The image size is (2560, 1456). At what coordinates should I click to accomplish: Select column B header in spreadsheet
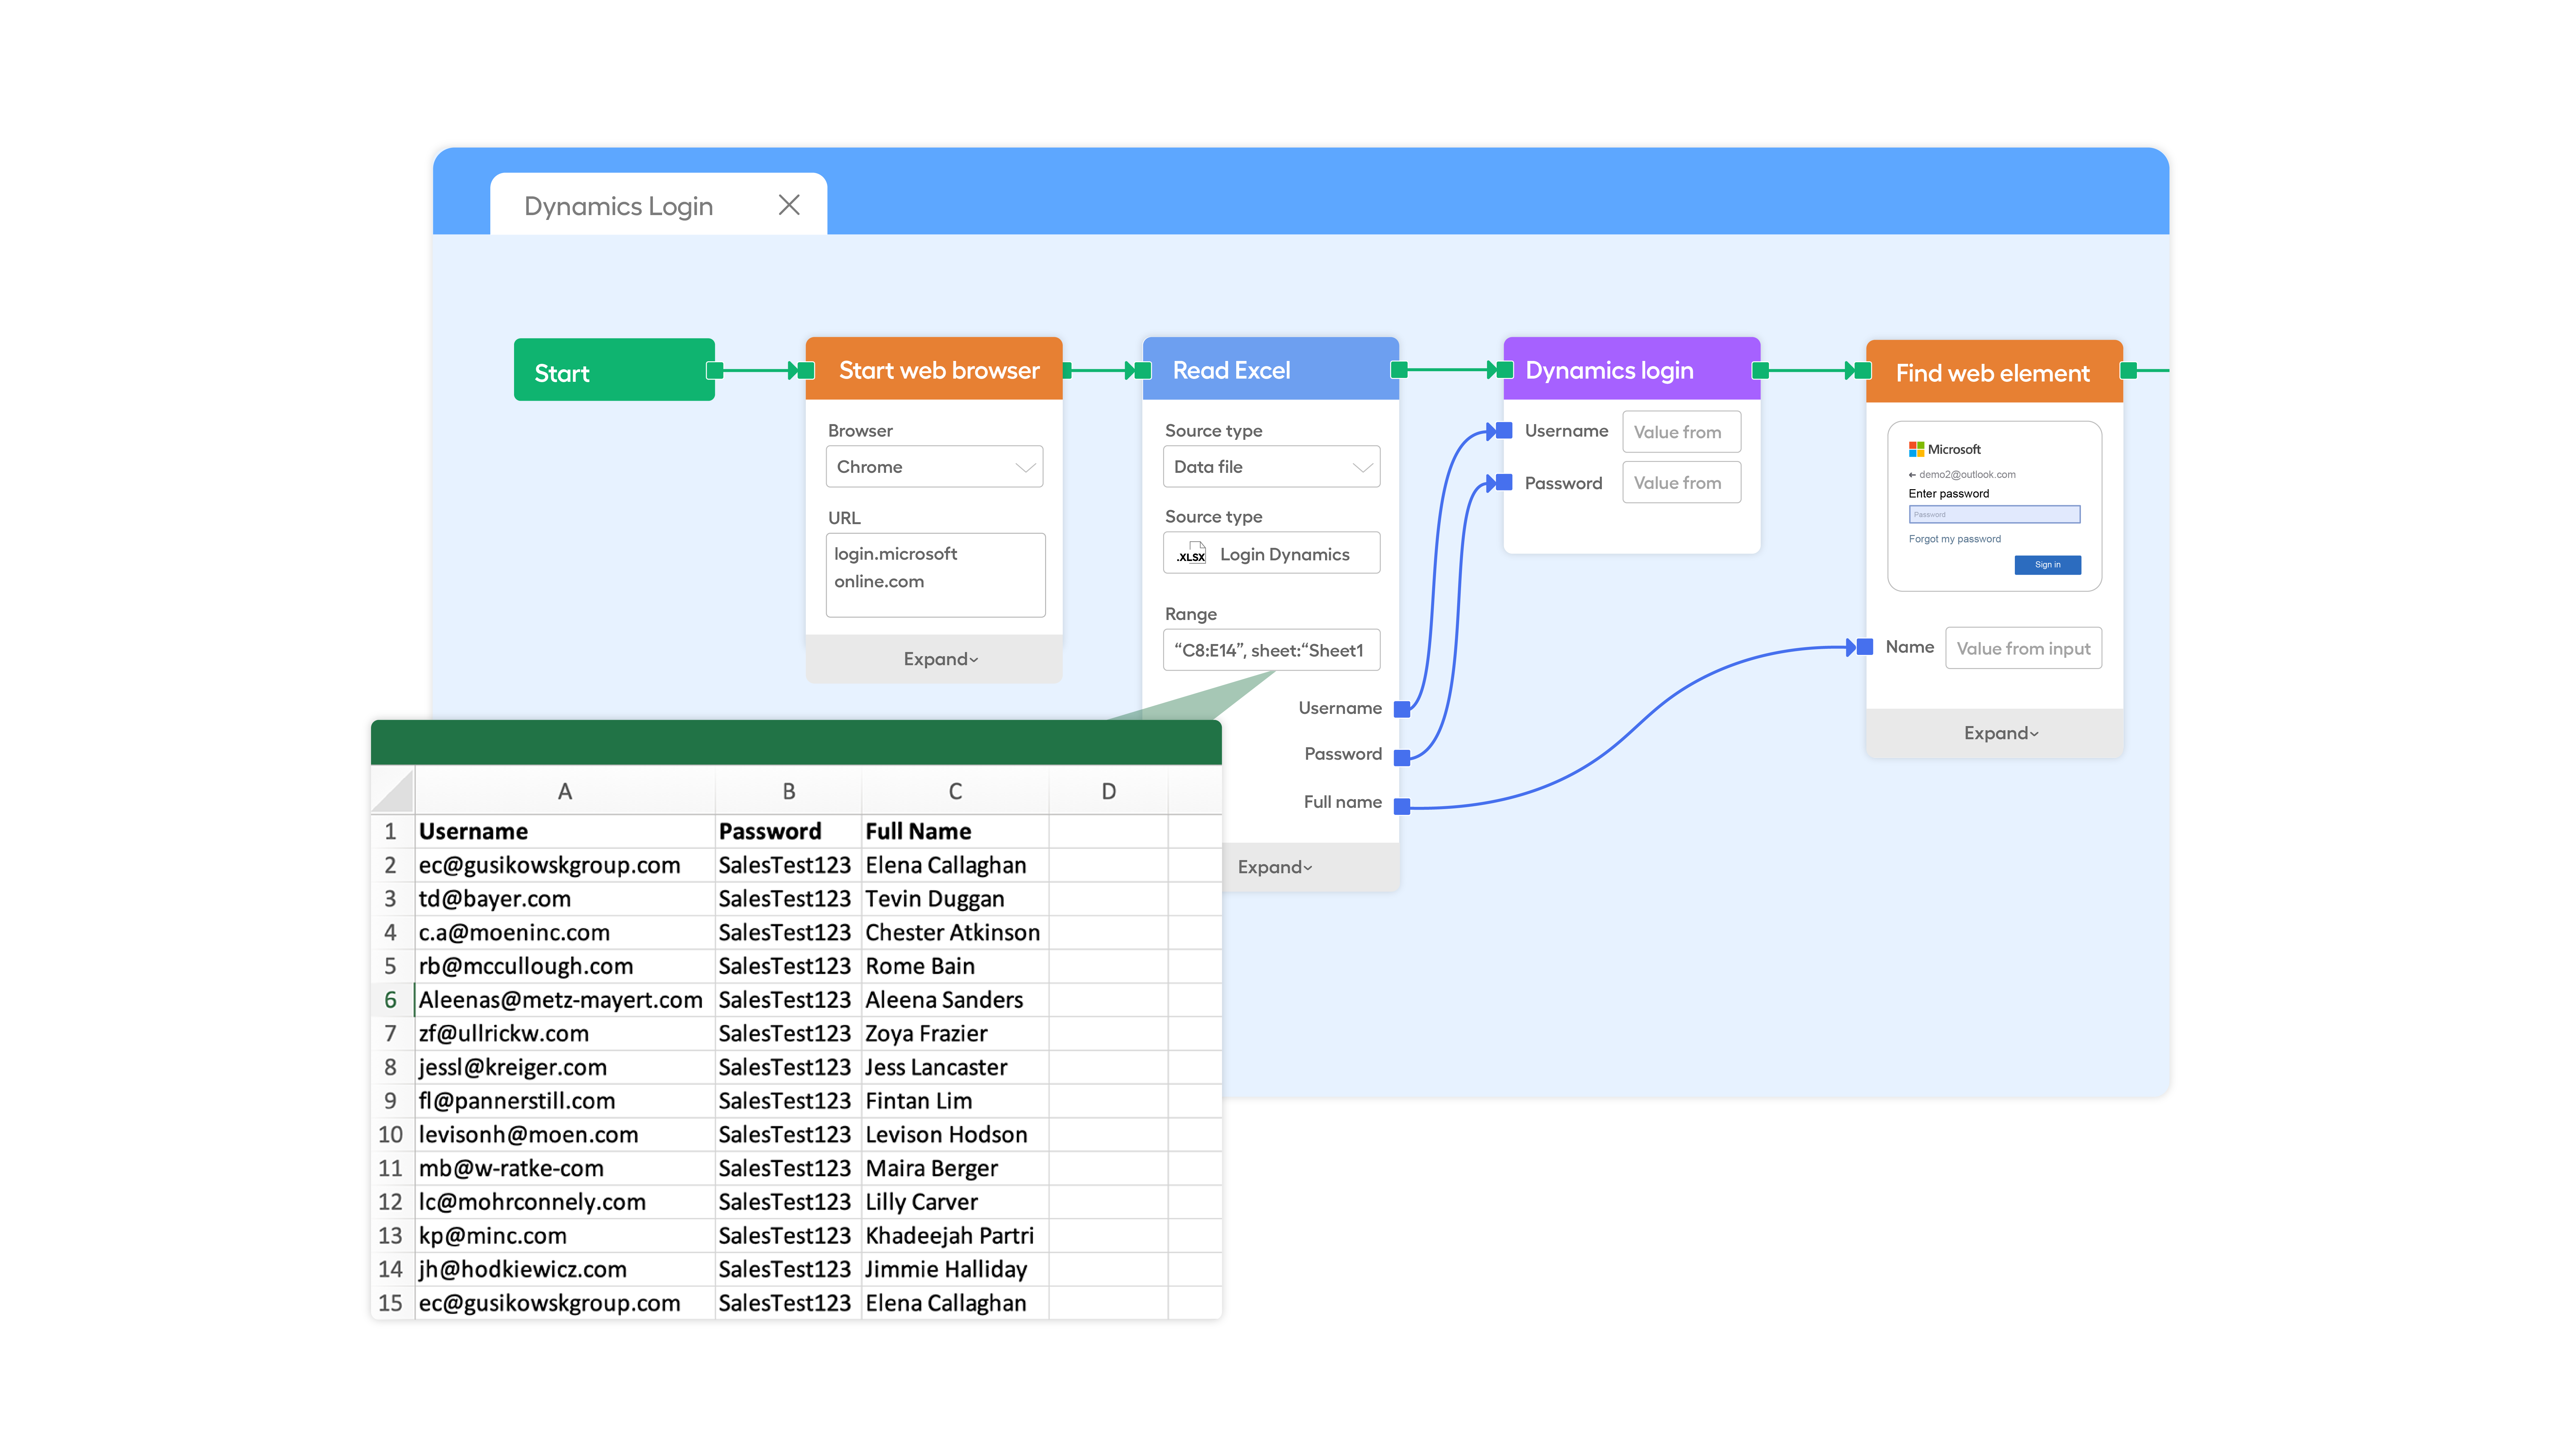[788, 791]
